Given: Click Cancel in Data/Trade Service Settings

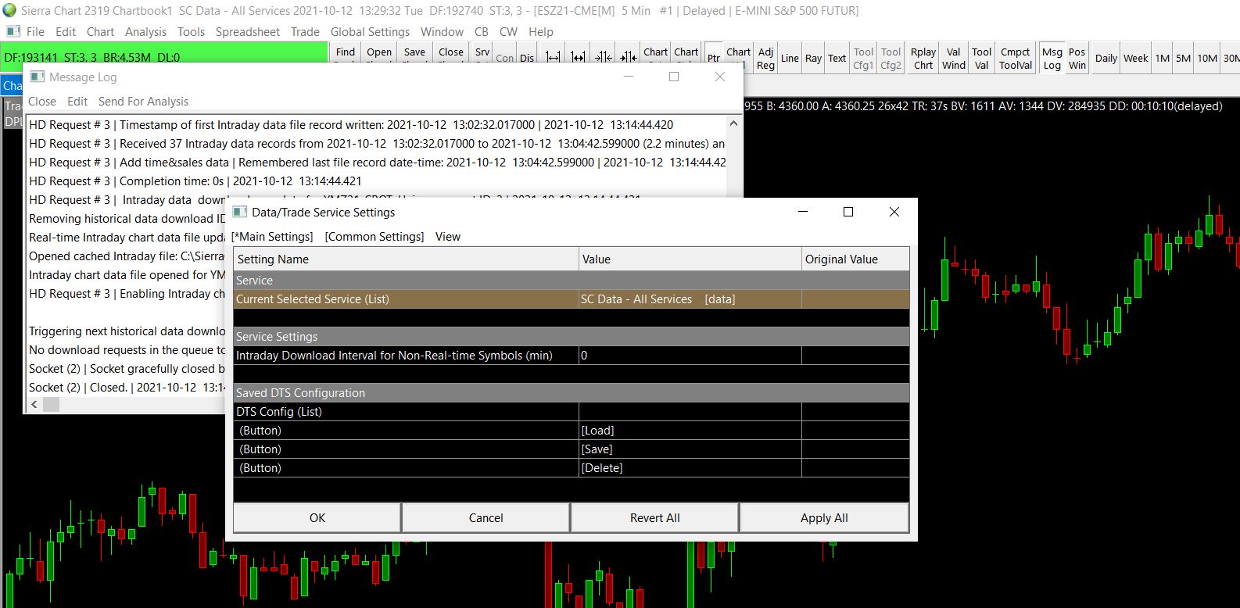Looking at the screenshot, I should [x=486, y=518].
